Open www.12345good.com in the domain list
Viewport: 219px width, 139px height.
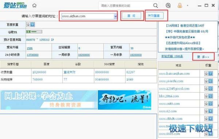(x=174, y=89)
